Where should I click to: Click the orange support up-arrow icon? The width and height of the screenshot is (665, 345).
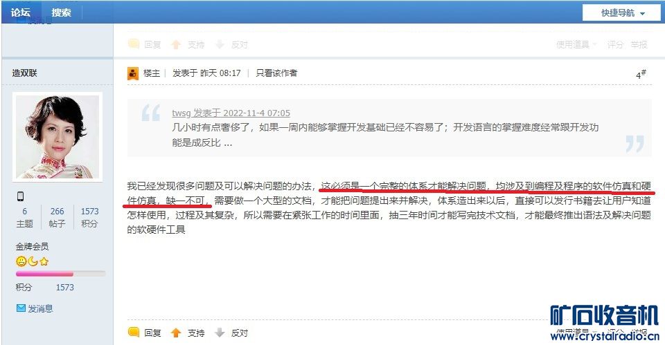pos(176,333)
